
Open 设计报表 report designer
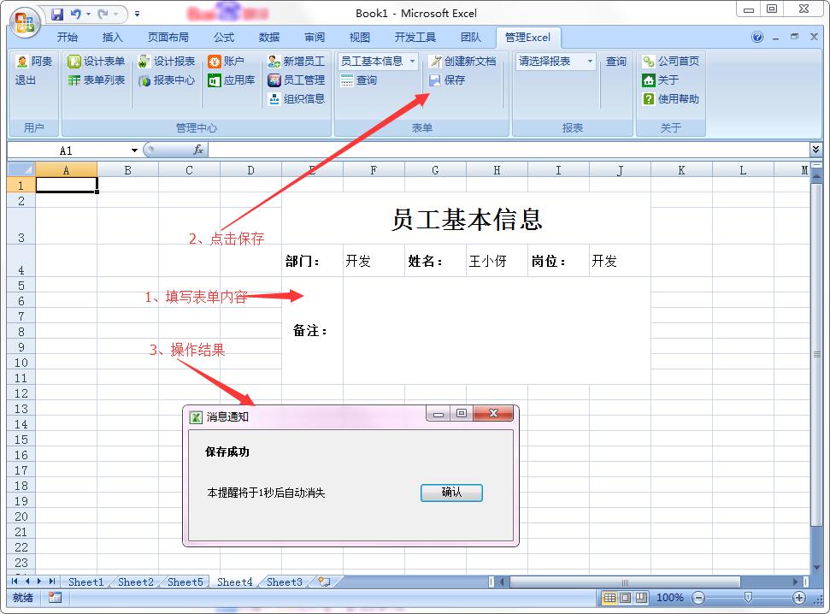[x=166, y=62]
